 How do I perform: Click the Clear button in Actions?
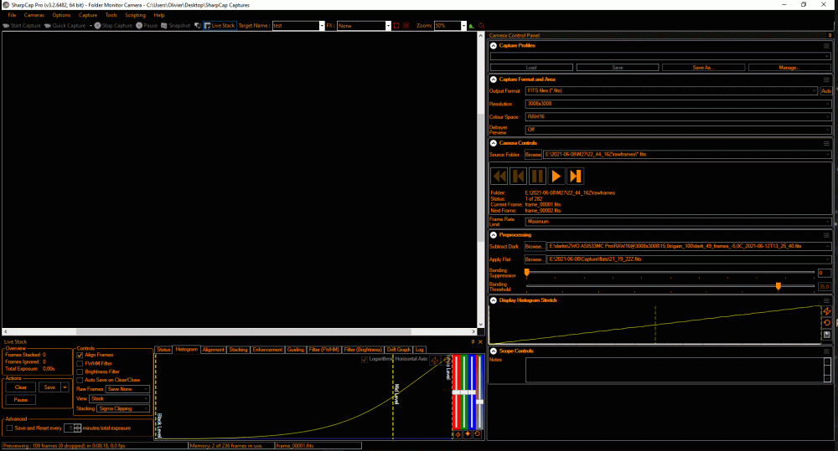21,387
